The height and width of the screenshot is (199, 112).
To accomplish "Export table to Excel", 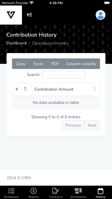I will [38, 64].
